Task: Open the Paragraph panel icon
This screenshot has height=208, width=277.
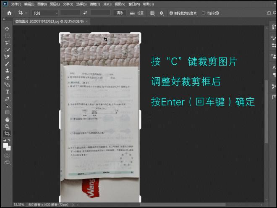Action: [x=274, y=75]
